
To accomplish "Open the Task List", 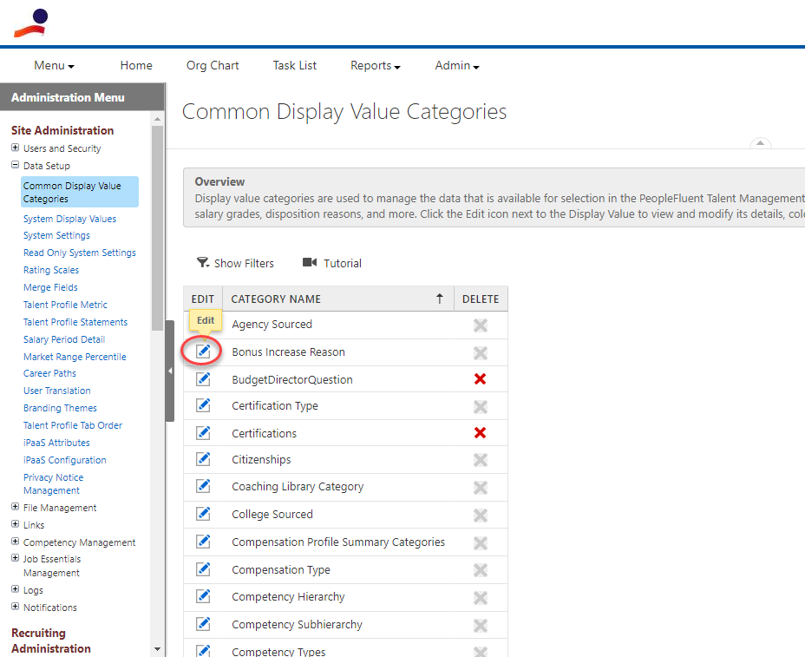I will pos(295,66).
